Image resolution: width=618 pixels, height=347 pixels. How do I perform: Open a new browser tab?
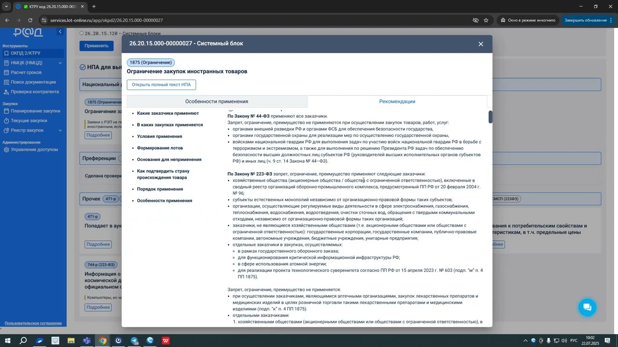pos(94,7)
